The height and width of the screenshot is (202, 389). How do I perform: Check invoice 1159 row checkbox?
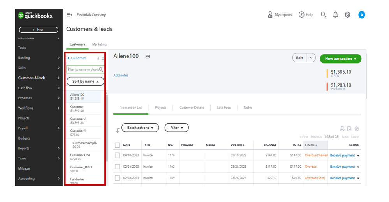click(117, 178)
